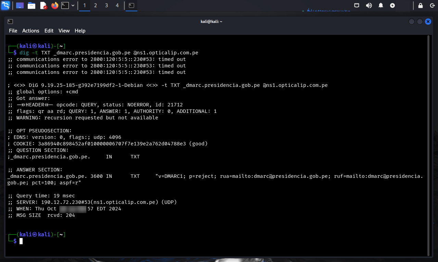Open the power manager icon
The width and height of the screenshot is (438, 262).
pyautogui.click(x=392, y=5)
